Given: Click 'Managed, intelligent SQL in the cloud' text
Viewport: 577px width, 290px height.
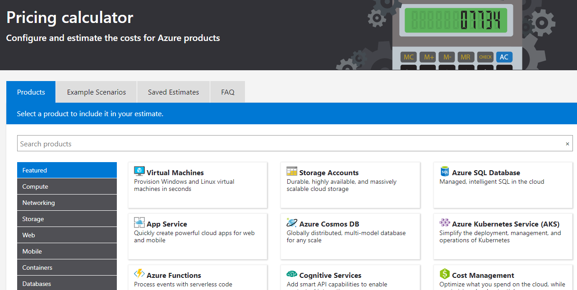Looking at the screenshot, I should [x=492, y=181].
